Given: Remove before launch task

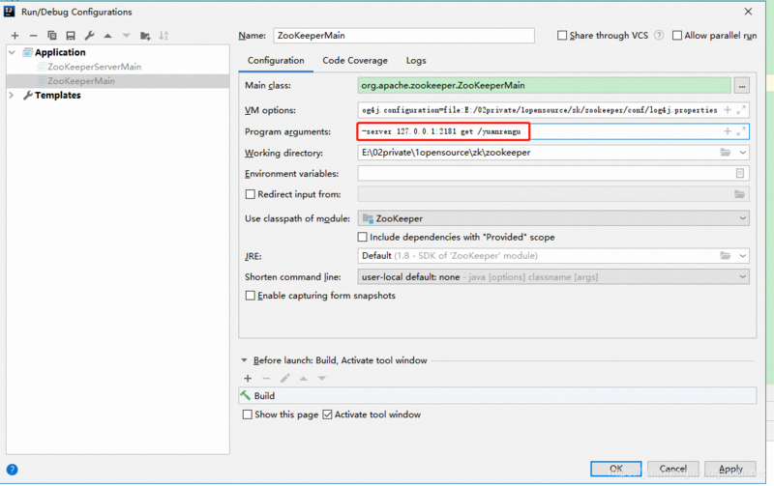Looking at the screenshot, I should tap(266, 378).
